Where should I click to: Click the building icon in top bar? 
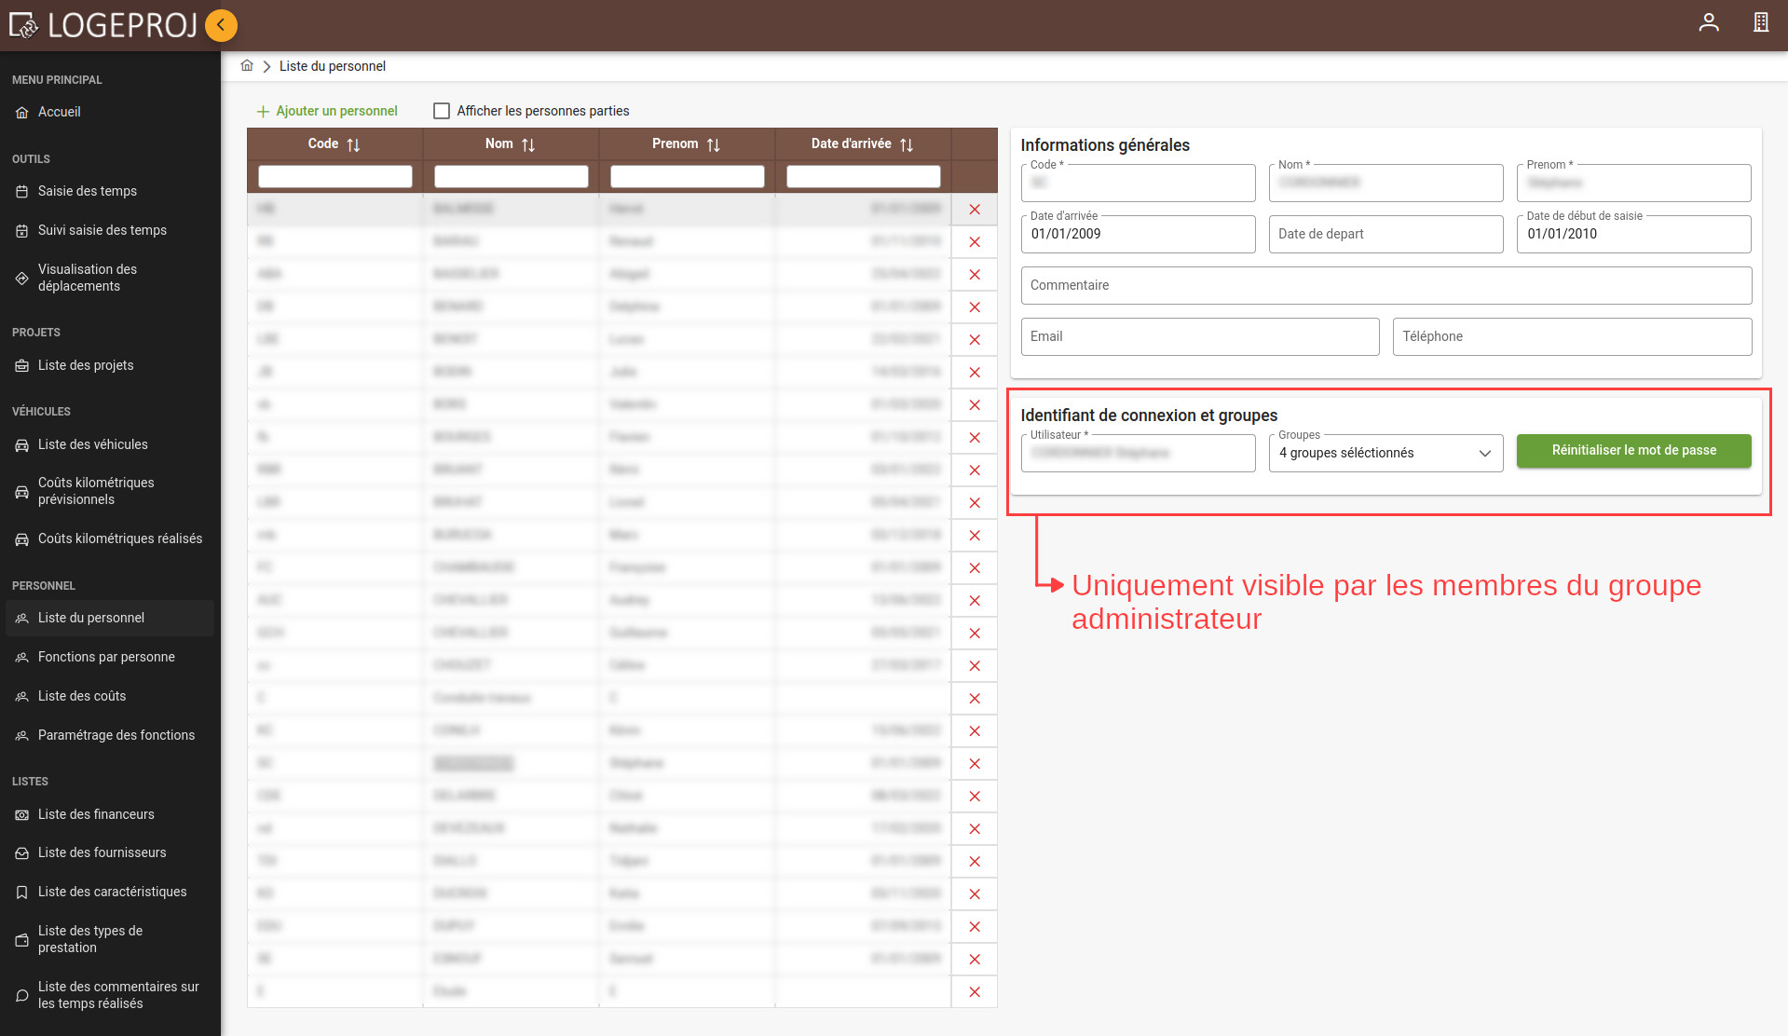1760,22
